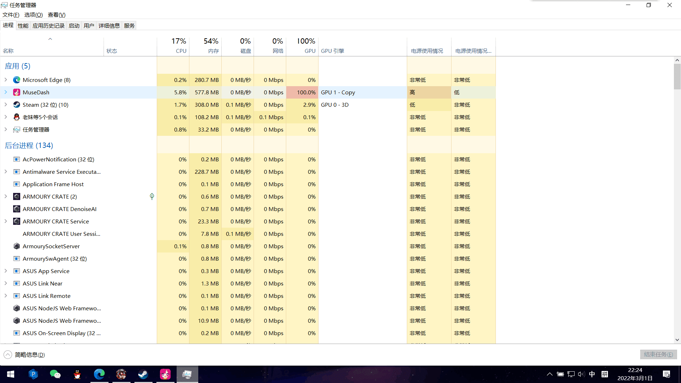Switch to the 服务 tab
Screen dimensions: 681x383
129,26
